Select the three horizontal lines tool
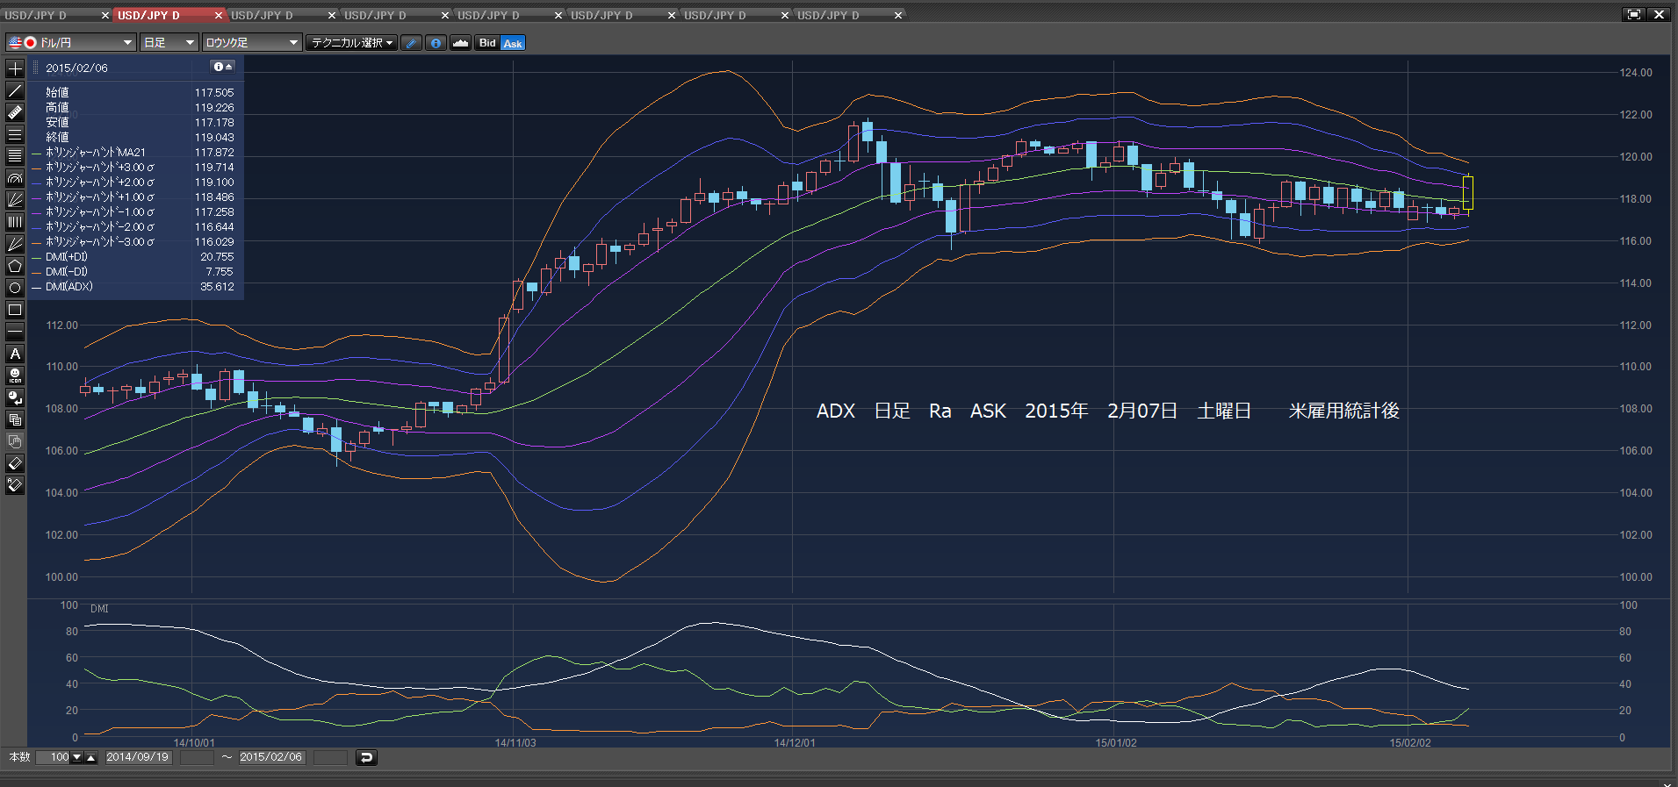Screen dimensions: 1678x787 (x=15, y=134)
